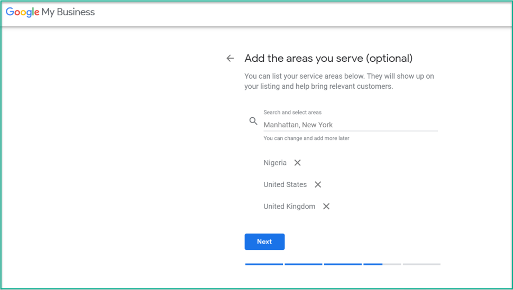
Task: Click the last empty progress segment
Action: click(x=422, y=264)
